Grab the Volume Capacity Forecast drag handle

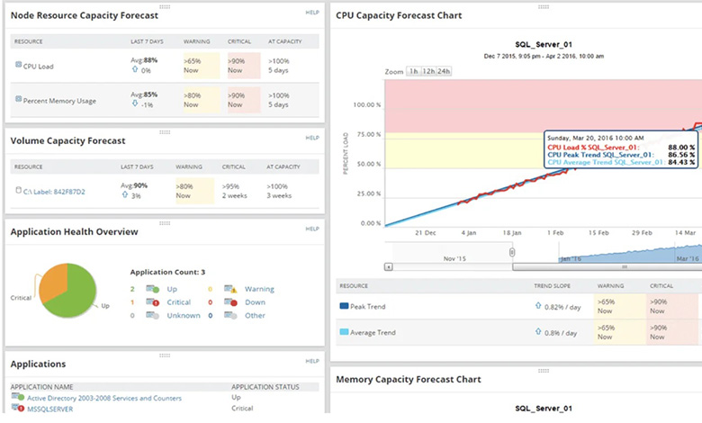pos(165,132)
